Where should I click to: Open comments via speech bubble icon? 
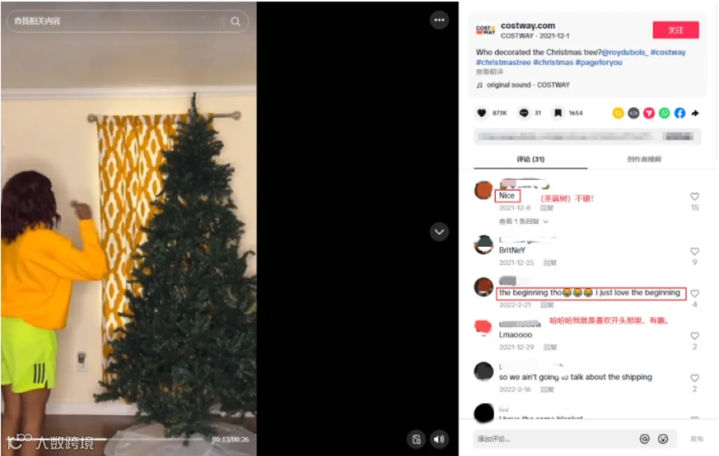coord(524,112)
